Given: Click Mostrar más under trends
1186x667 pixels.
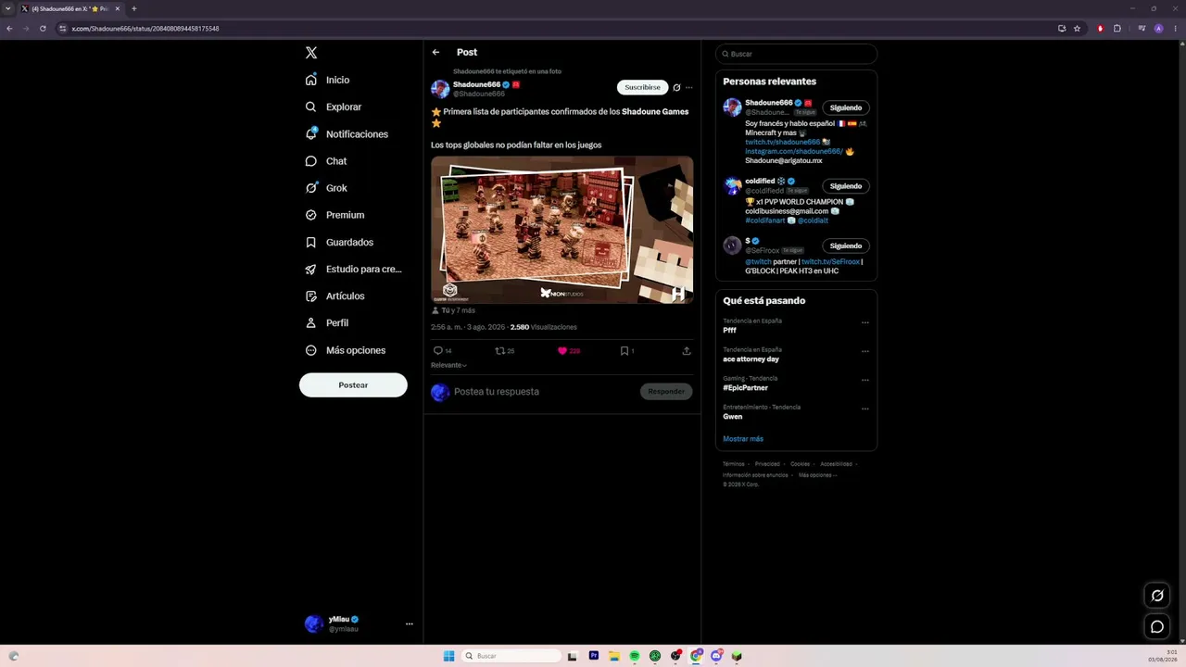Looking at the screenshot, I should pos(743,439).
